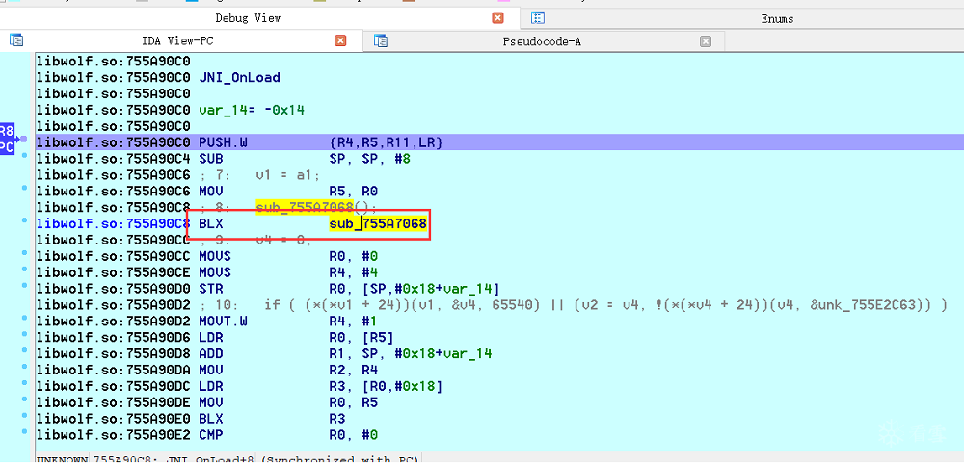
Task: Close the Pseudocode-A tab
Action: tap(706, 41)
